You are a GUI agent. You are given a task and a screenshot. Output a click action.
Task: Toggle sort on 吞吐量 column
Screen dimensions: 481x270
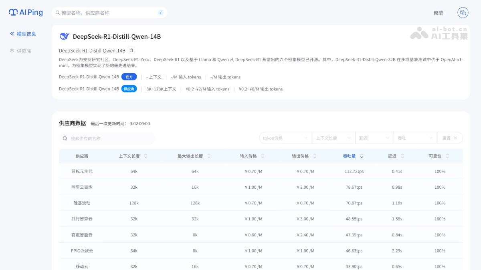pyautogui.click(x=362, y=156)
